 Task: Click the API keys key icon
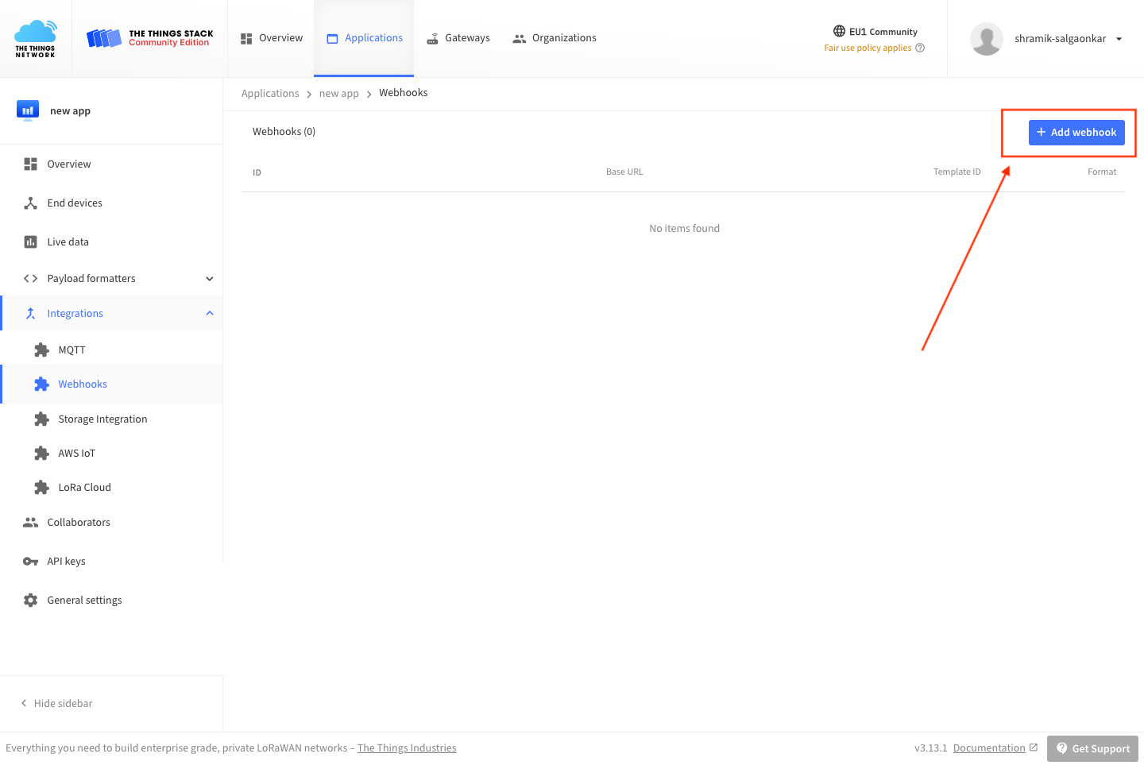click(x=30, y=561)
